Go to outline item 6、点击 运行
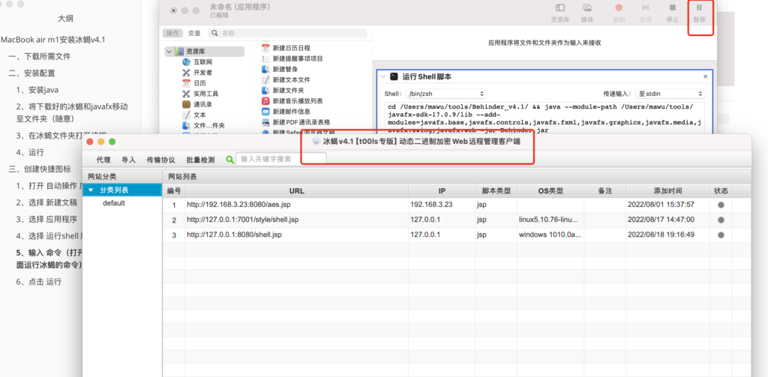Image resolution: width=768 pixels, height=377 pixels. tap(39, 282)
